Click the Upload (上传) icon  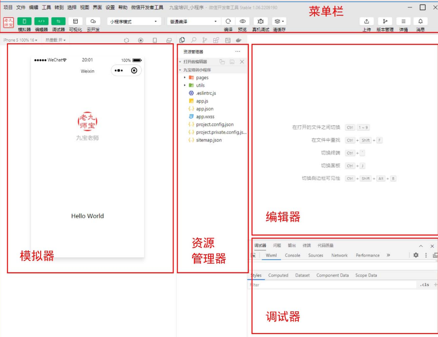366,21
